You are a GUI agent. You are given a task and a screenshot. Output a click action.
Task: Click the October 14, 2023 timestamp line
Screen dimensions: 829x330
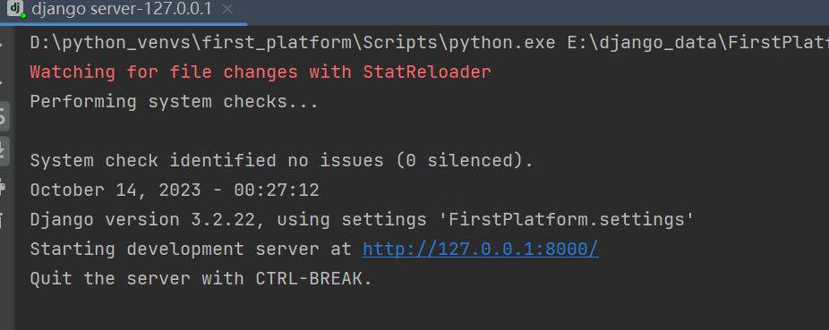(x=175, y=190)
